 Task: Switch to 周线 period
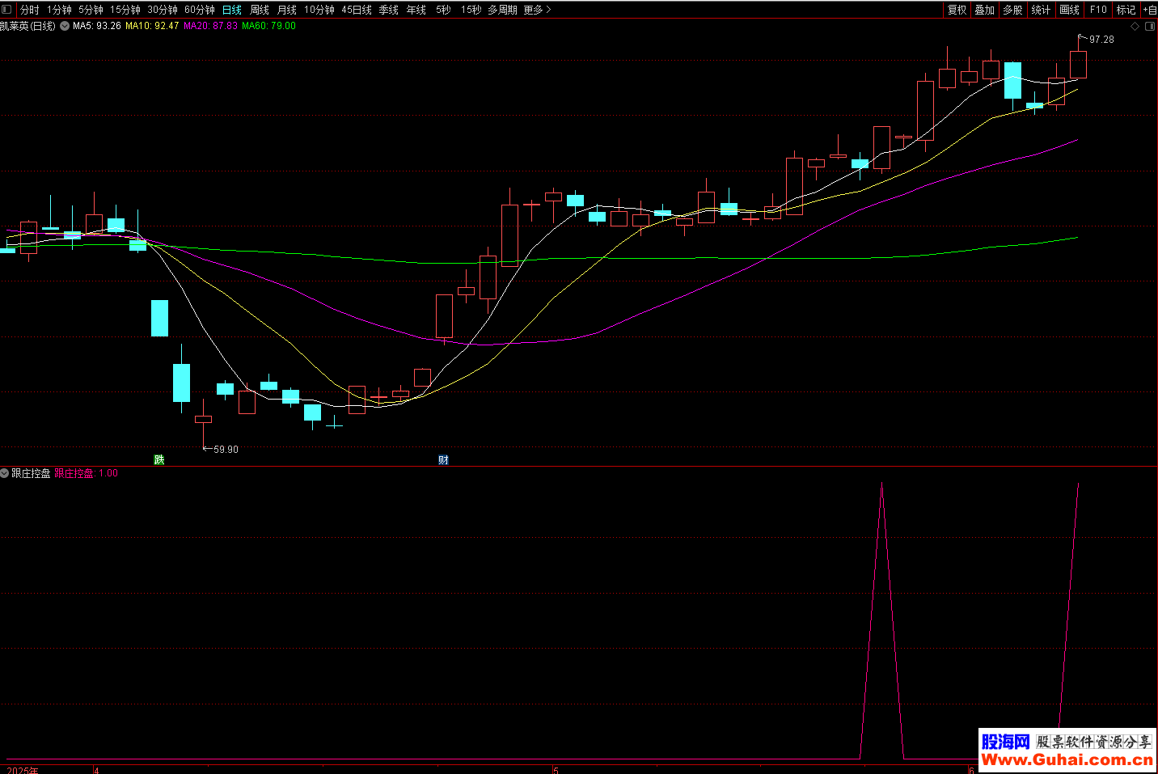click(260, 10)
